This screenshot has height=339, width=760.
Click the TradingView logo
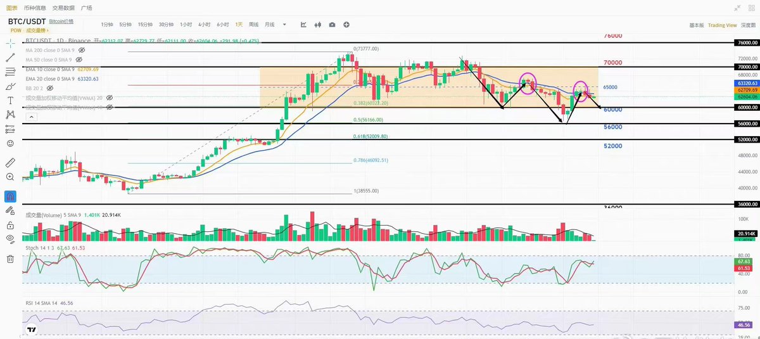point(32,329)
